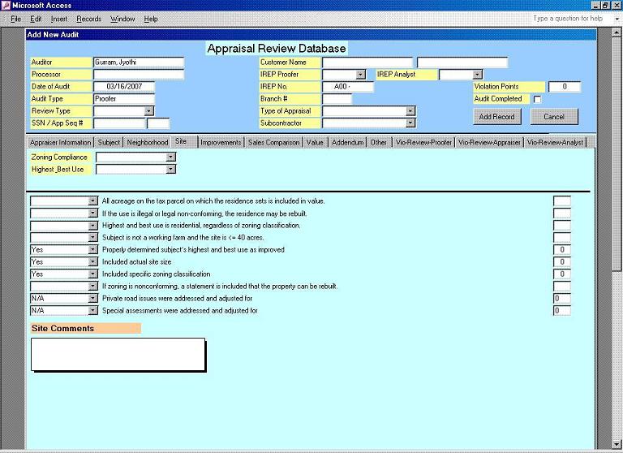The image size is (623, 453).
Task: Expand the IREP Analyst dropdown
Action: [477, 75]
